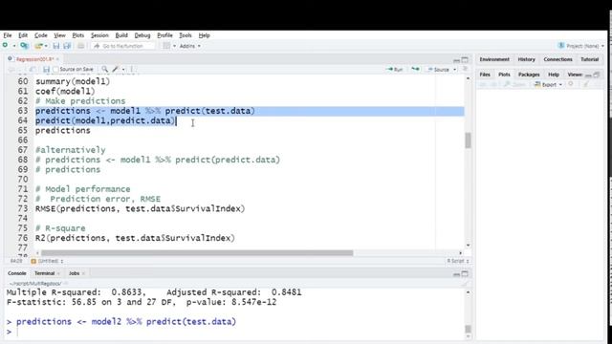Select the Regression001.R script tab
This screenshot has height=344, width=612.
click(x=34, y=59)
